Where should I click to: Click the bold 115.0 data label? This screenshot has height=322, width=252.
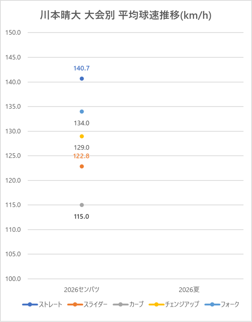81,216
